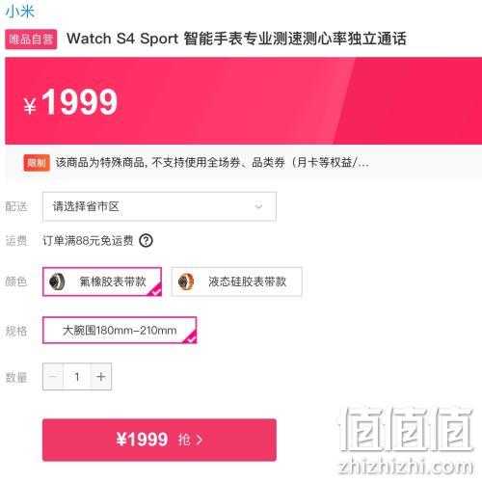This screenshot has height=483, width=482.
Task: Click the orange watch thumbnail for 液态硅胶表带款
Action: [x=186, y=282]
